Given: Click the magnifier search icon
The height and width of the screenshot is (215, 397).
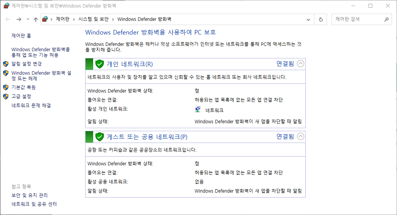Looking at the screenshot, I should (386, 19).
